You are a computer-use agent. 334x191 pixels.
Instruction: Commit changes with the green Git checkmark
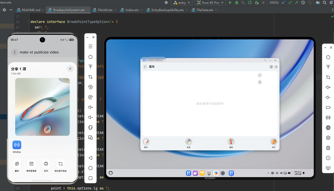(x=290, y=3)
